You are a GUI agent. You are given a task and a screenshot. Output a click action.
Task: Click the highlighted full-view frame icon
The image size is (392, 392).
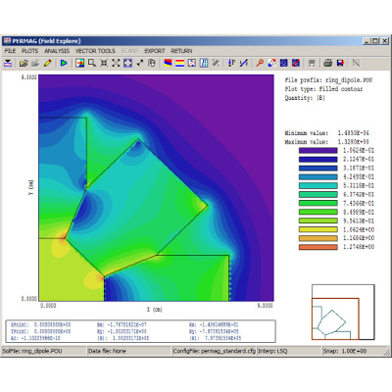[127, 63]
